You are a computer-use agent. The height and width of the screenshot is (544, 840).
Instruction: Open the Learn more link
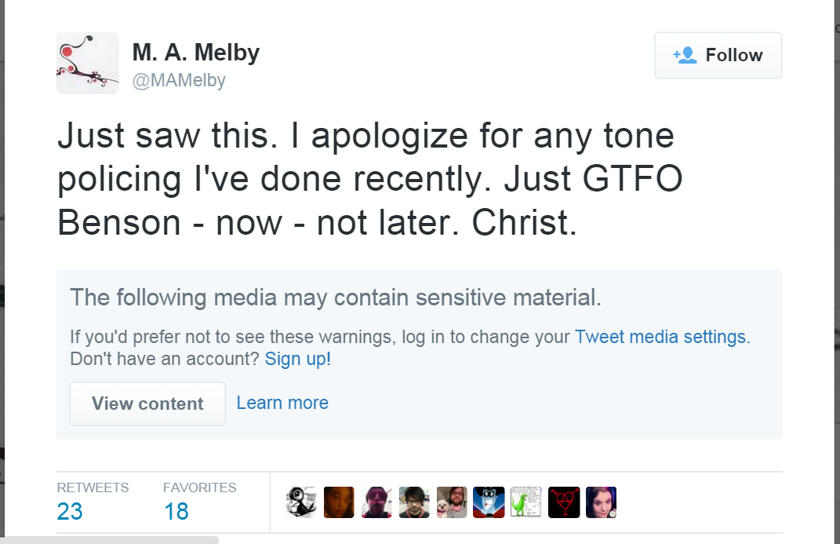(x=282, y=403)
